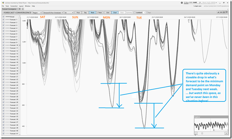The image size is (232, 139).
Task: Enable the Lookback checkbox
Action: pyautogui.click(x=134, y=13)
